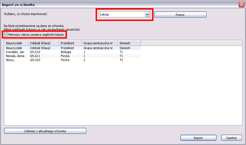The width and height of the screenshot is (246, 145).
Task: Click the Oddział (Klasa) column header
Action: point(43,43)
